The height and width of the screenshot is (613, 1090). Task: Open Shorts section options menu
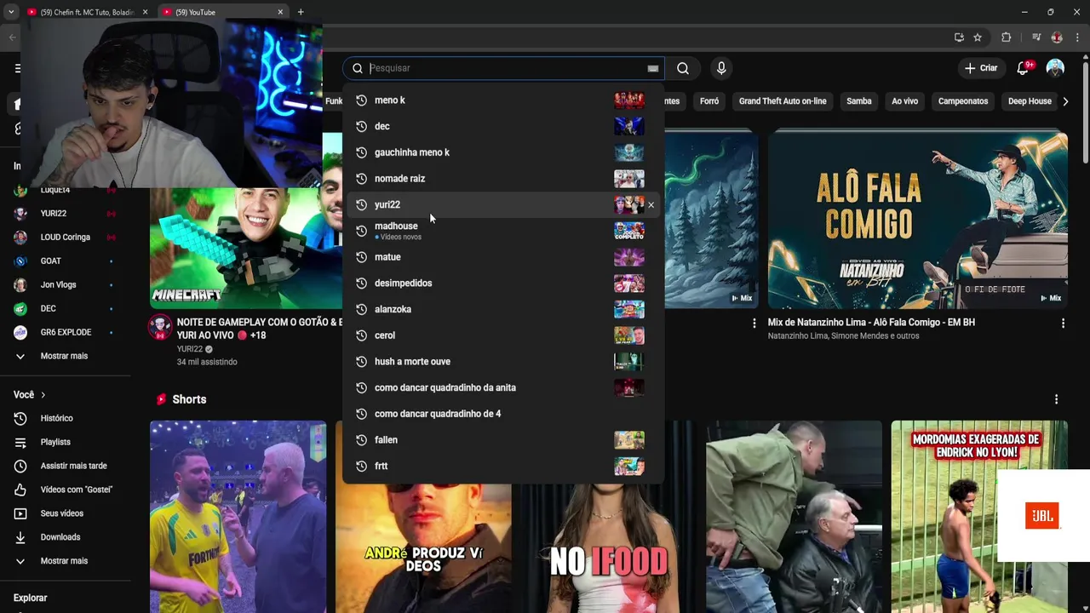(x=1057, y=399)
